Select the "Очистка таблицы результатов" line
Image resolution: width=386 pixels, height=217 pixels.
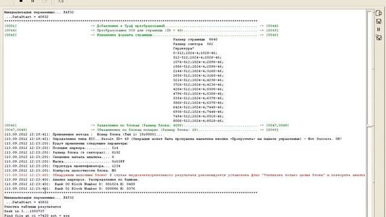[x=33, y=207]
